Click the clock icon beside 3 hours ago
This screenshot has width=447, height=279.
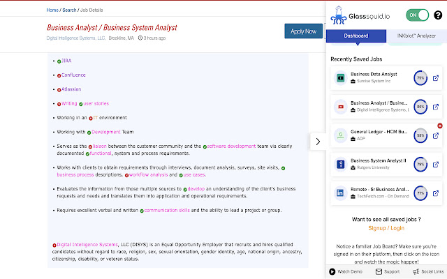(140, 38)
